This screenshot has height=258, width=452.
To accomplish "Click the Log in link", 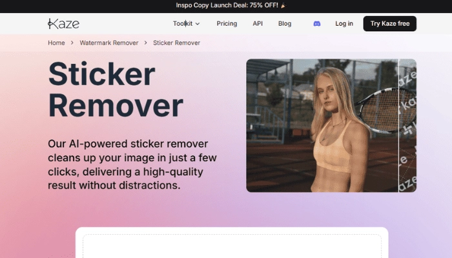I will pos(344,24).
